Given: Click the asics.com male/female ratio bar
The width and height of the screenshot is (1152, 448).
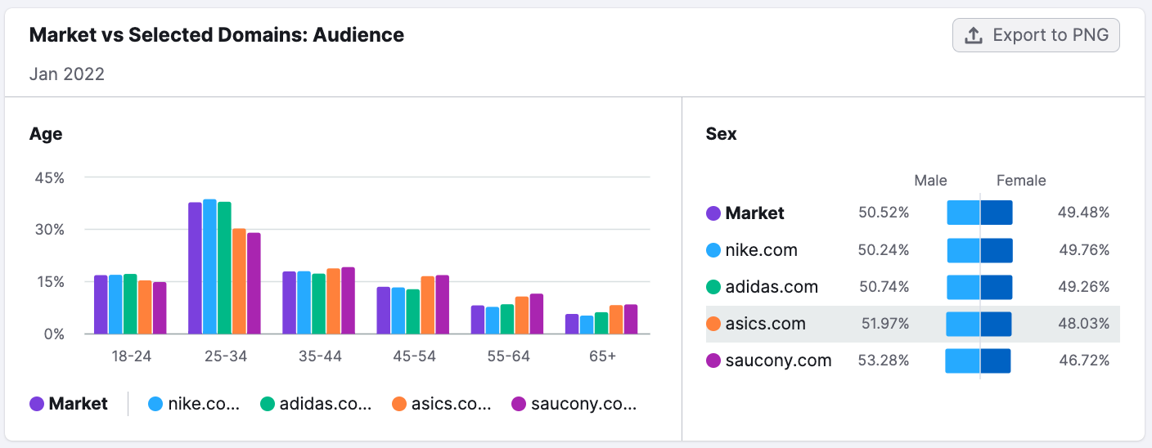Looking at the screenshot, I should 979,324.
